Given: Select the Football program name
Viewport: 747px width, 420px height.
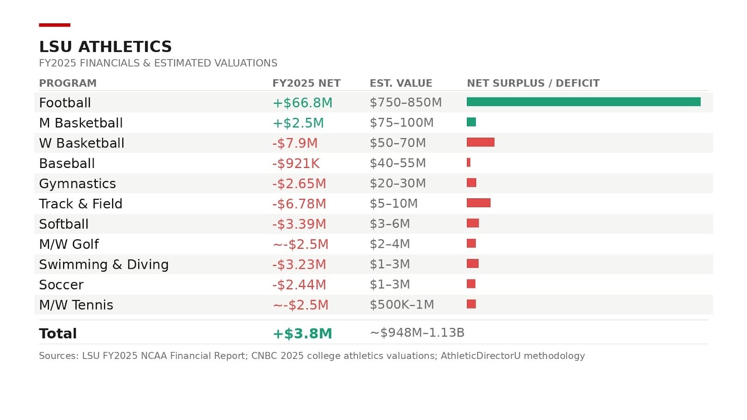Looking at the screenshot, I should [x=65, y=103].
